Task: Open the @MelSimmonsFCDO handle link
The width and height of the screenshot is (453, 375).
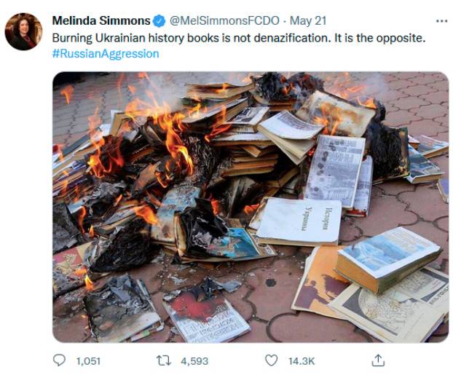Action: (224, 21)
